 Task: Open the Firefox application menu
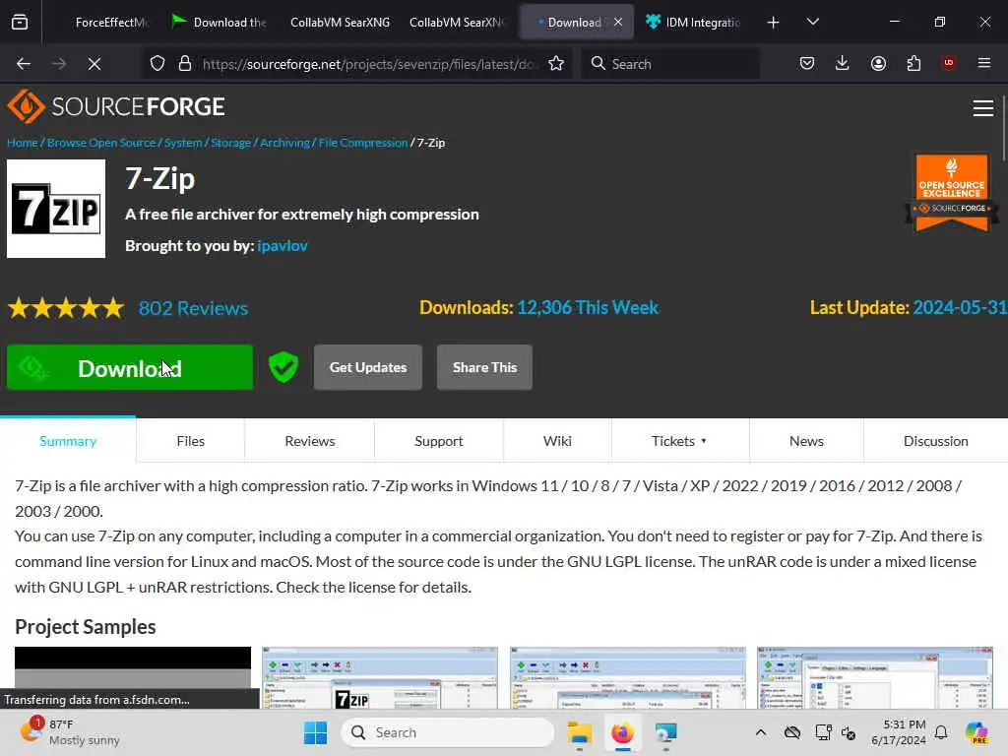[x=984, y=63]
